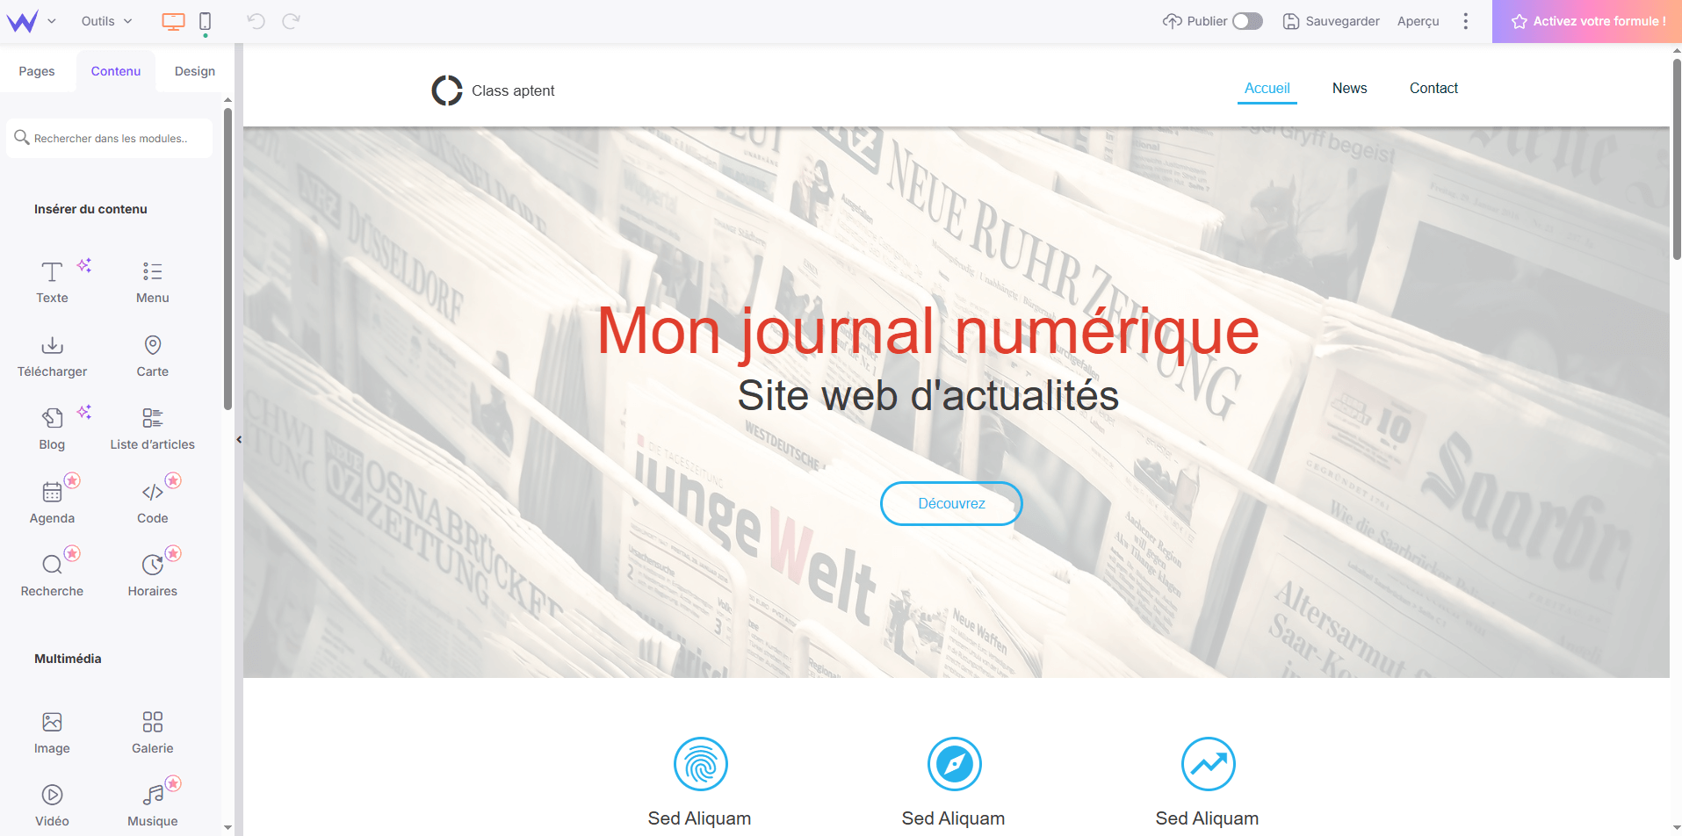Focus the Rechercher dans les modules field

click(x=109, y=138)
